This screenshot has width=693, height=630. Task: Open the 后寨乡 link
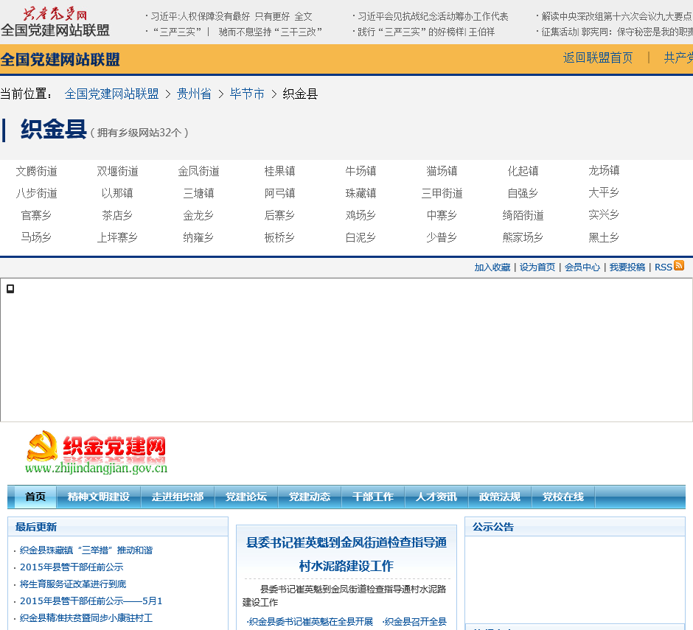(279, 215)
